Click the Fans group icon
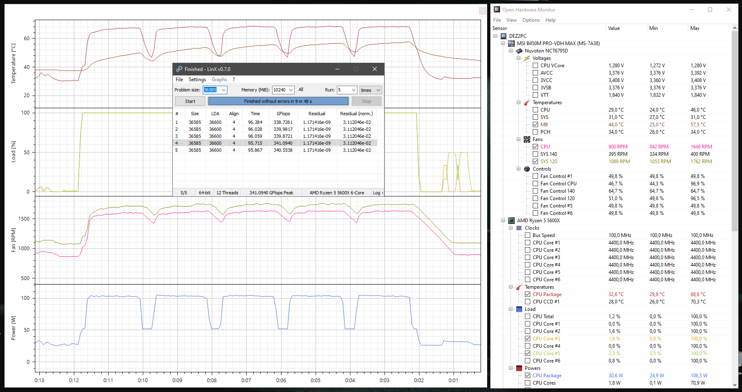Screen dimensions: 742x392 tap(527, 139)
